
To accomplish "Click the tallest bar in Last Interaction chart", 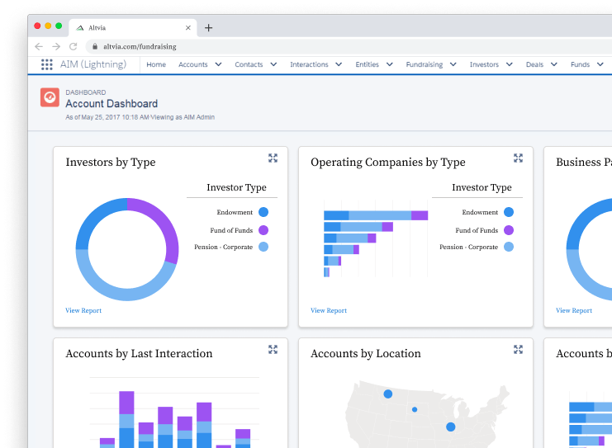I will (126, 420).
